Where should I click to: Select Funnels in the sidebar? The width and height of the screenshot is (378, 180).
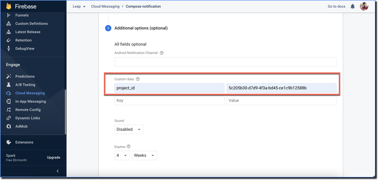(x=22, y=15)
